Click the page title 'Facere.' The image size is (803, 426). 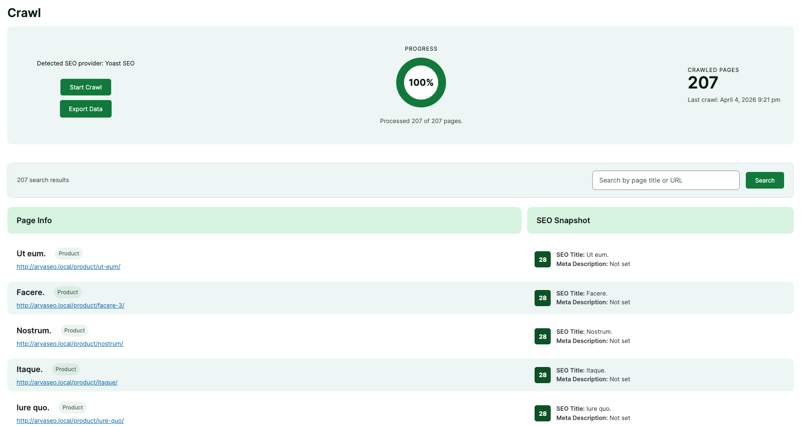[30, 292]
